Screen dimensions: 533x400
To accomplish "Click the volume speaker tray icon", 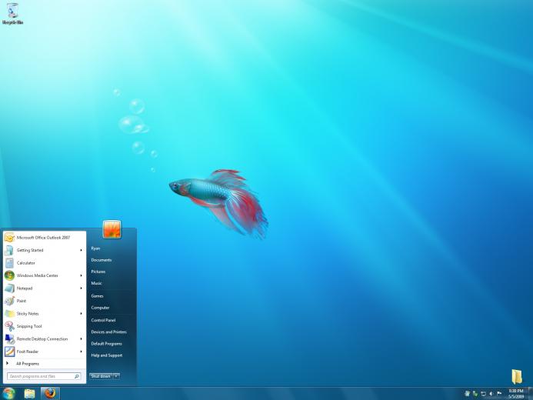I will click(x=491, y=394).
